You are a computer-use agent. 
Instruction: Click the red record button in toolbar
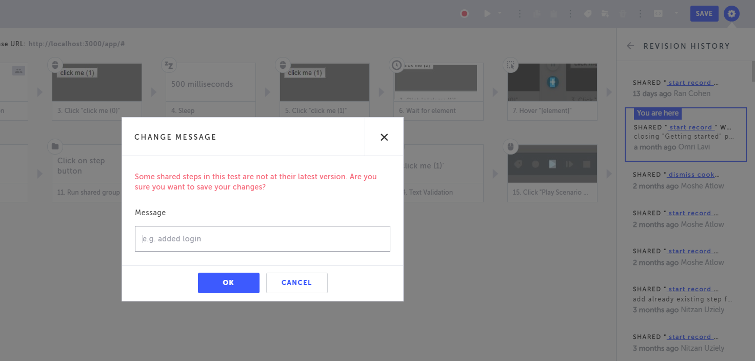pos(465,14)
